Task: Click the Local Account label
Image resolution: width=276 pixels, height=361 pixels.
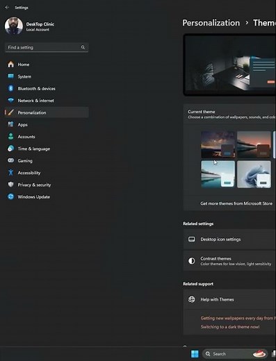Action: 38,30
